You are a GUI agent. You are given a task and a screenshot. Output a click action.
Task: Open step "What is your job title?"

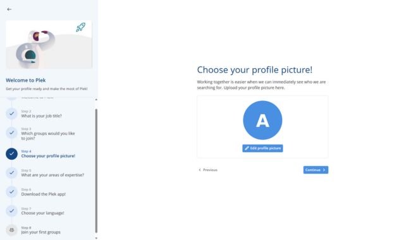pyautogui.click(x=41, y=116)
